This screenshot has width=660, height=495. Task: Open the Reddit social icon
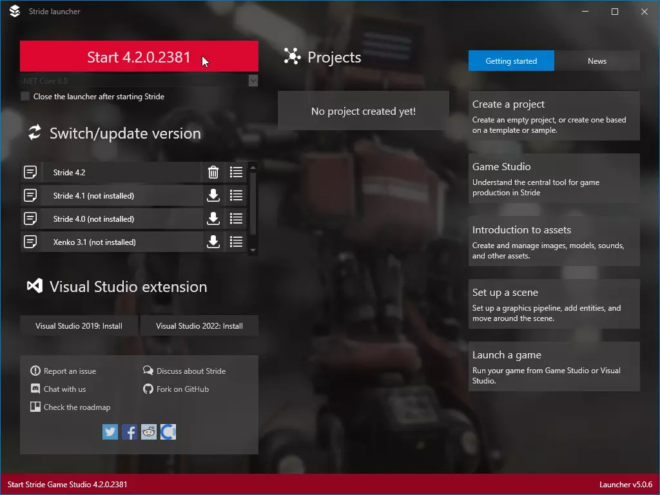[149, 432]
